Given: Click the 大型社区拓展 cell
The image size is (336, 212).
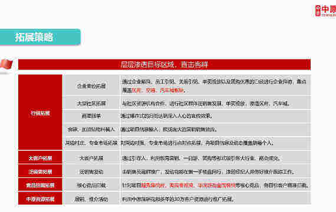Looking at the screenshot, I should pyautogui.click(x=91, y=104).
